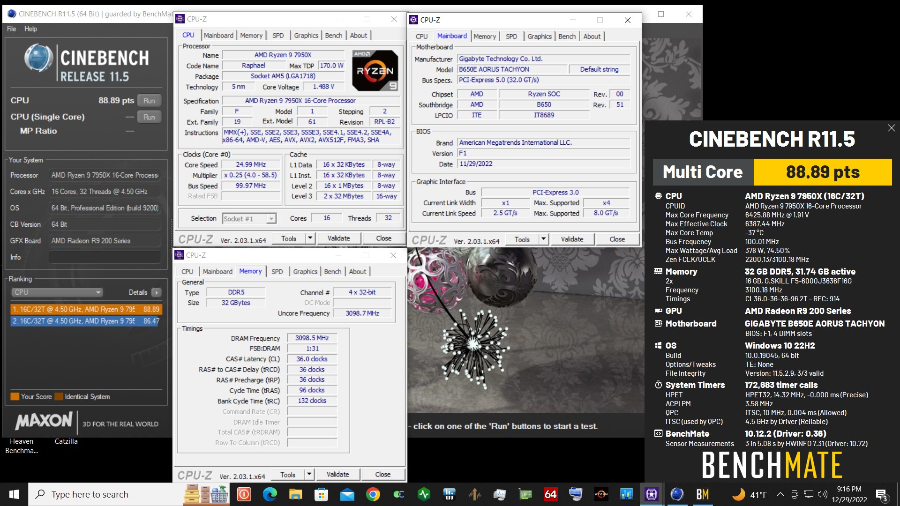Switch to CPU-Z in the taskbar
900x506 pixels.
pyautogui.click(x=651, y=494)
